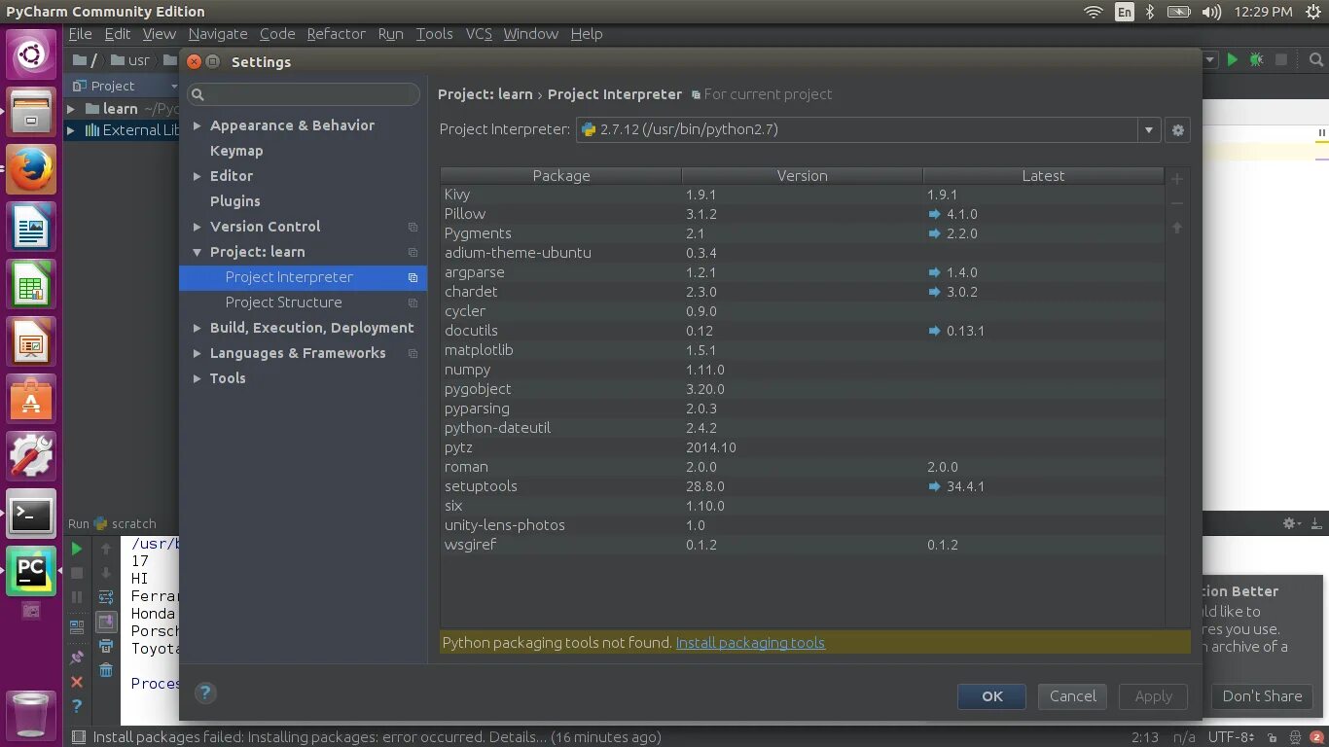Click the hide Run panel icon
The width and height of the screenshot is (1329, 747).
(1315, 523)
